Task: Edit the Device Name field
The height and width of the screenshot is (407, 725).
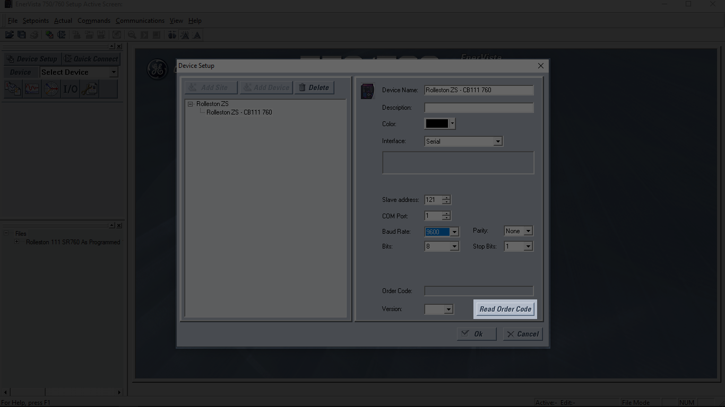Action: [x=479, y=90]
